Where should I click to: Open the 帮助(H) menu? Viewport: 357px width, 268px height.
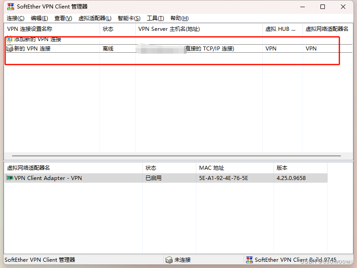point(179,18)
